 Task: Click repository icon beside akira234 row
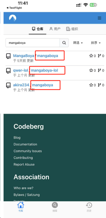pos(8,85)
